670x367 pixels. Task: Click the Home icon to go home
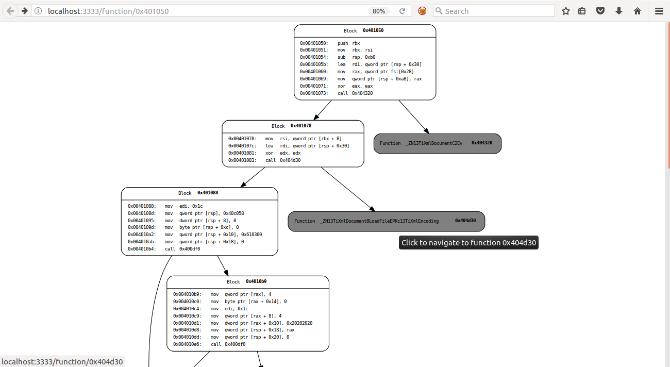pyautogui.click(x=637, y=11)
